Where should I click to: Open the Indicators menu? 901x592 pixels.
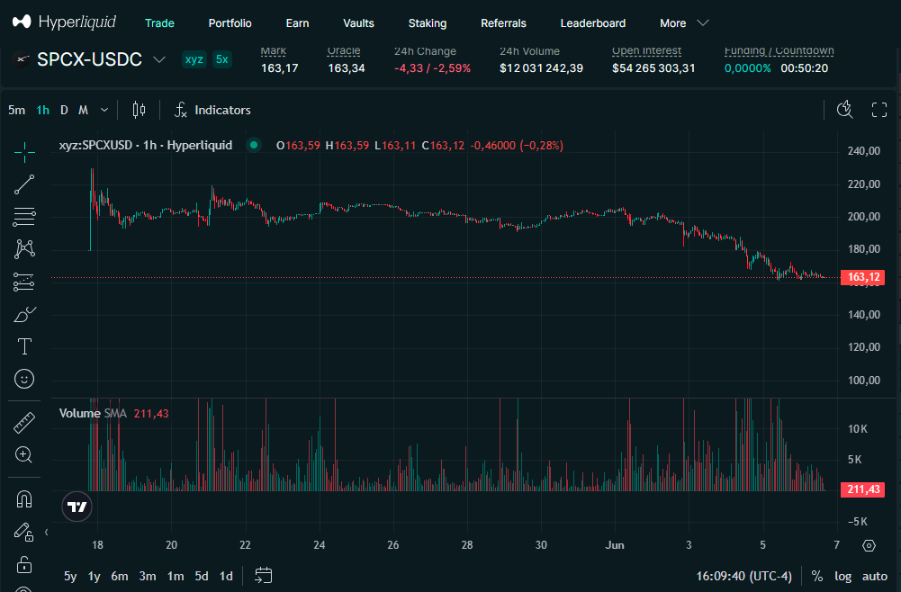tap(212, 110)
